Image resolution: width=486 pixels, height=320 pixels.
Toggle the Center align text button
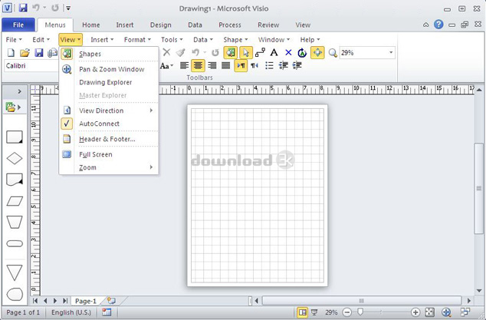click(198, 65)
